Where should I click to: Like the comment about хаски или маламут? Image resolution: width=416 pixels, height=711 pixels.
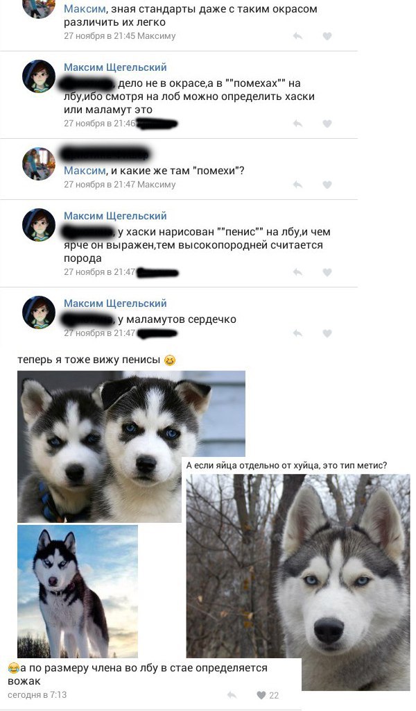(327, 124)
